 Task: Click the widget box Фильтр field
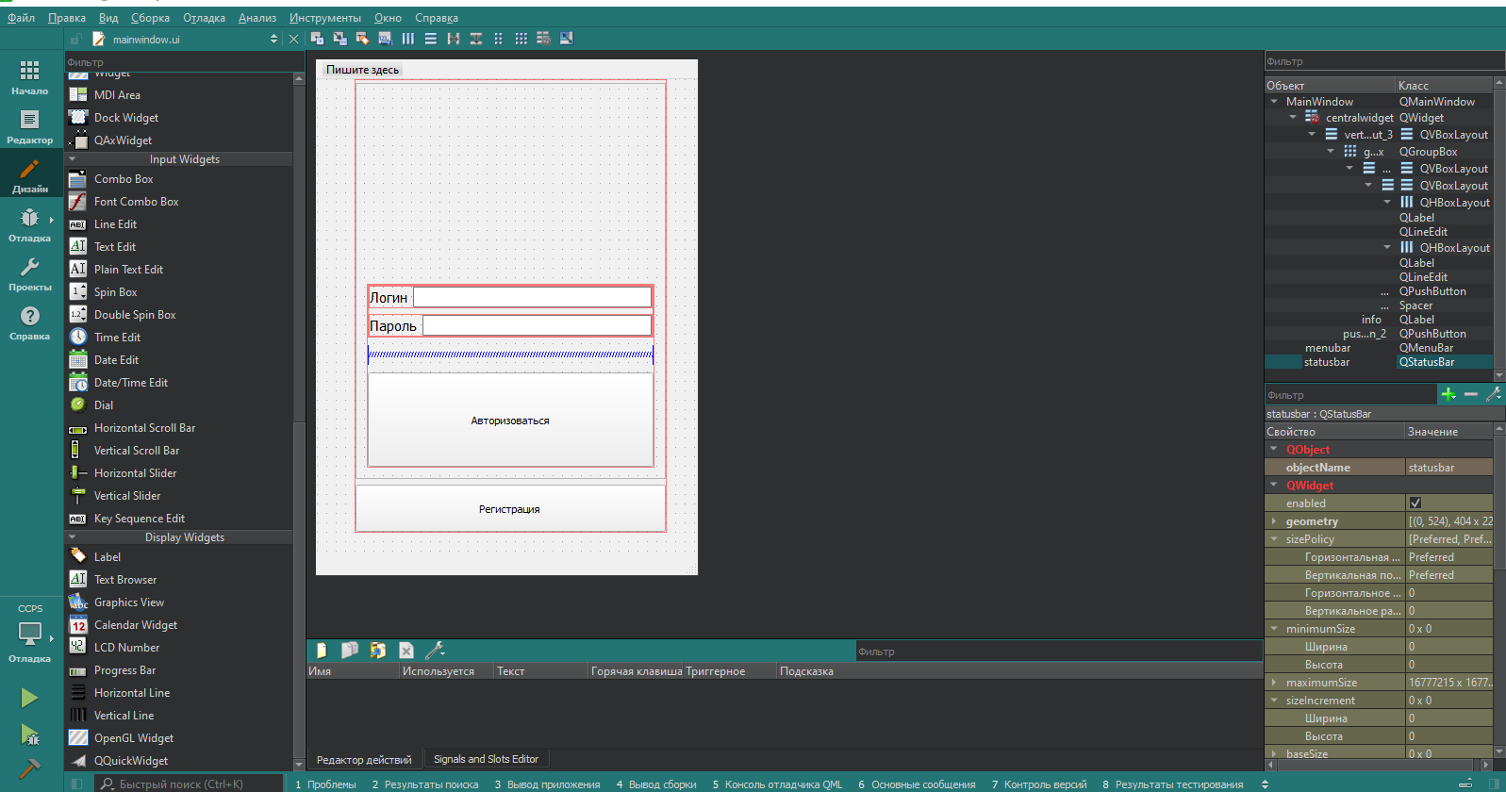185,62
